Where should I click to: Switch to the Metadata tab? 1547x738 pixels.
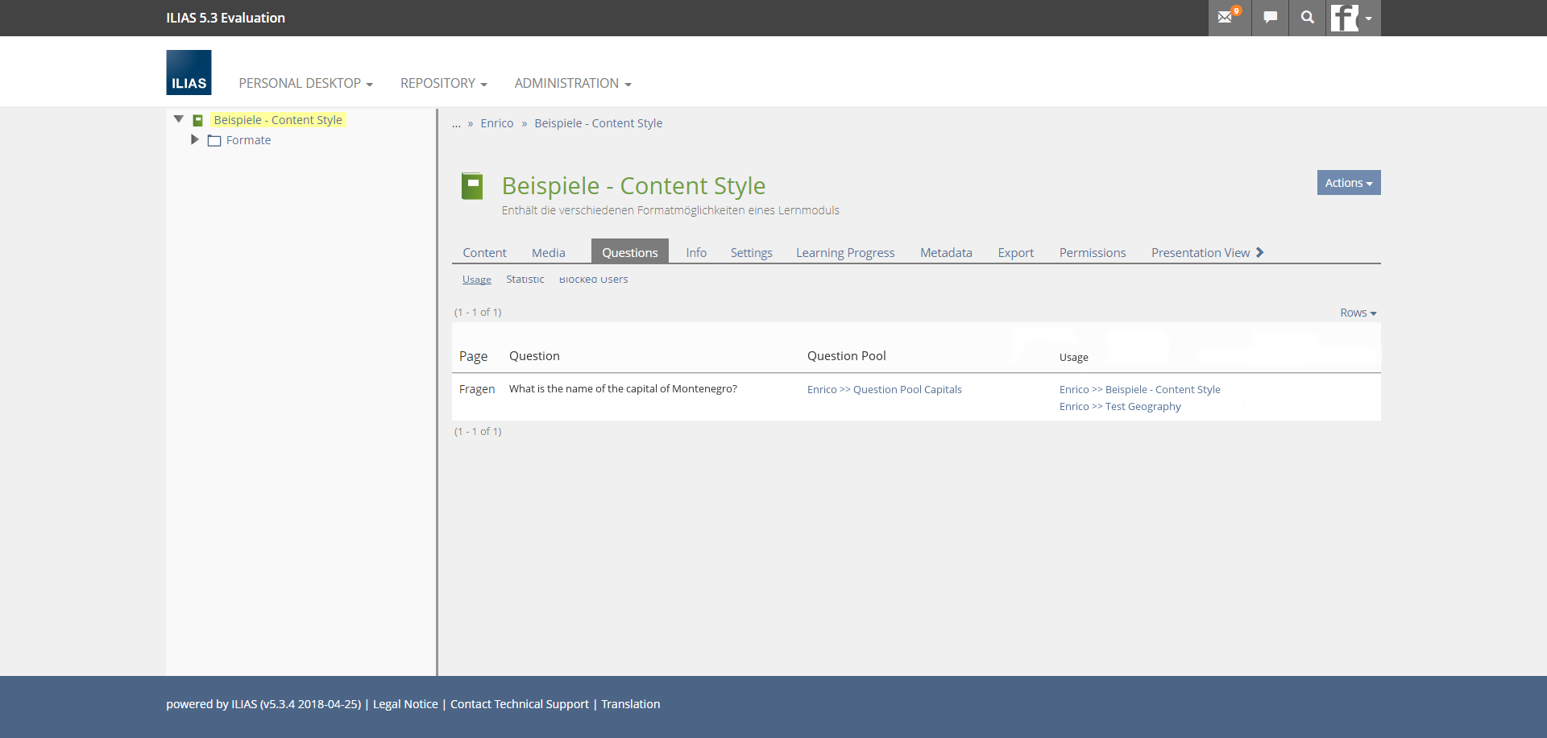[946, 253]
